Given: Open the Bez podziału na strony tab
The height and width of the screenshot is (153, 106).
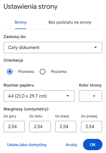Looking at the screenshot, I should (x=70, y=22).
